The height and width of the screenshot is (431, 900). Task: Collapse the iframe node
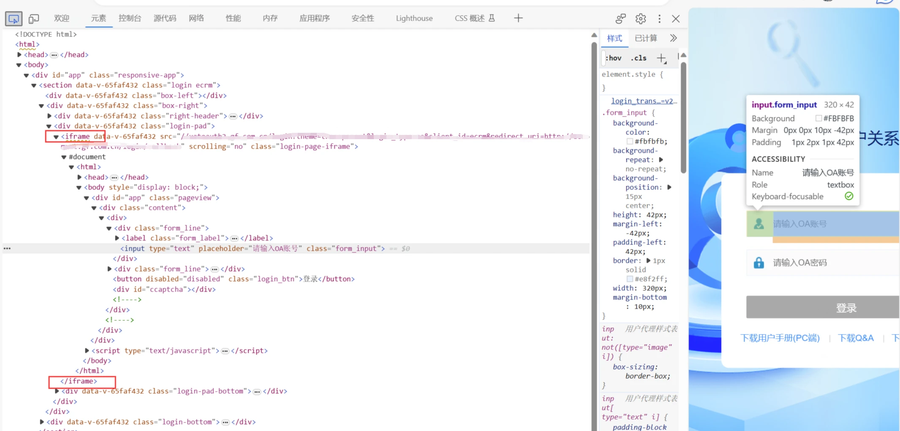click(x=56, y=137)
